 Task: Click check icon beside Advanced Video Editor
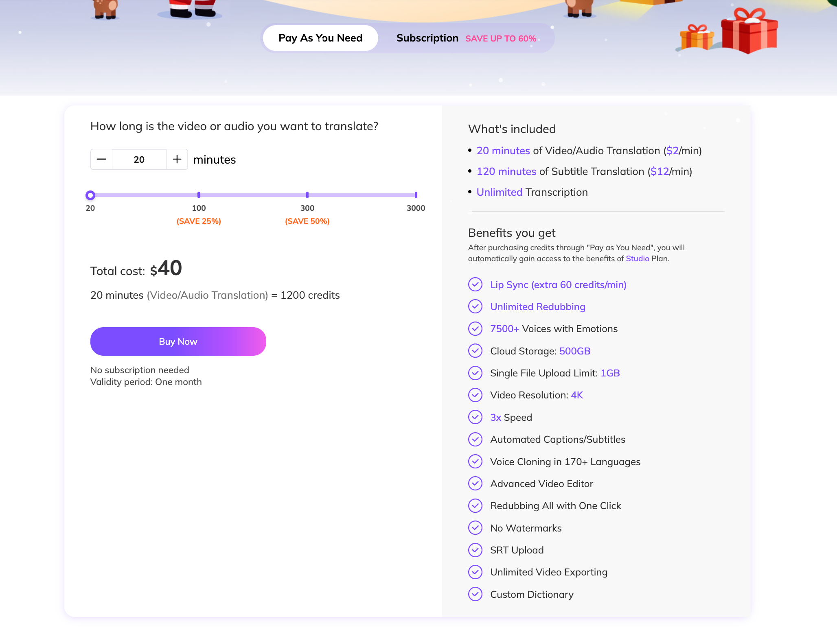click(475, 483)
